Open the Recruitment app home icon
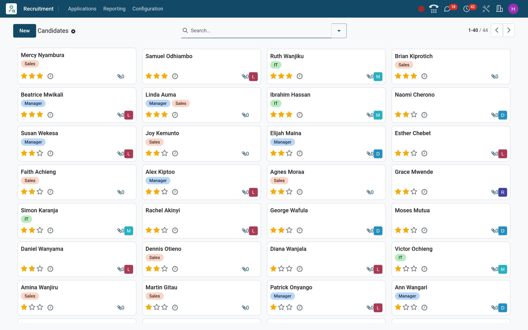The width and height of the screenshot is (528, 330). click(11, 9)
